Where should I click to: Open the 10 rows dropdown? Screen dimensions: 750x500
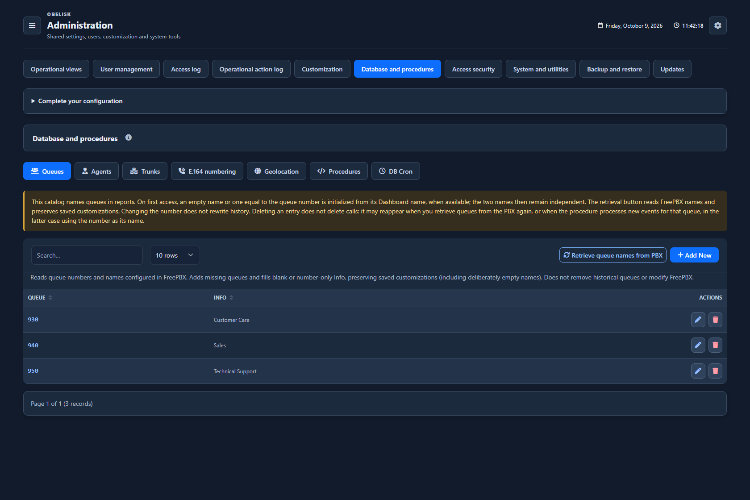(175, 255)
